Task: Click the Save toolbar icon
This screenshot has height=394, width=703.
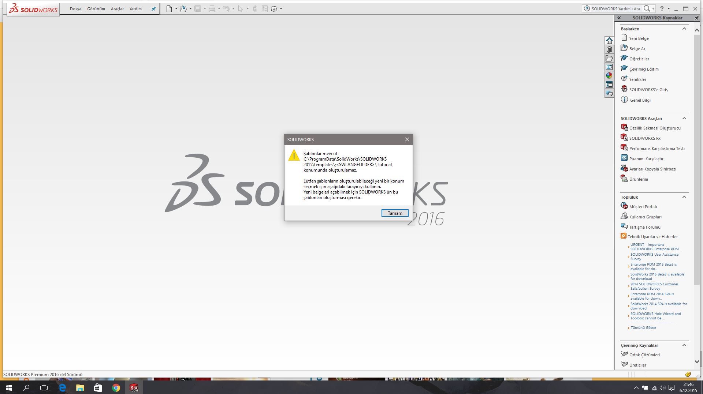Action: click(x=198, y=9)
